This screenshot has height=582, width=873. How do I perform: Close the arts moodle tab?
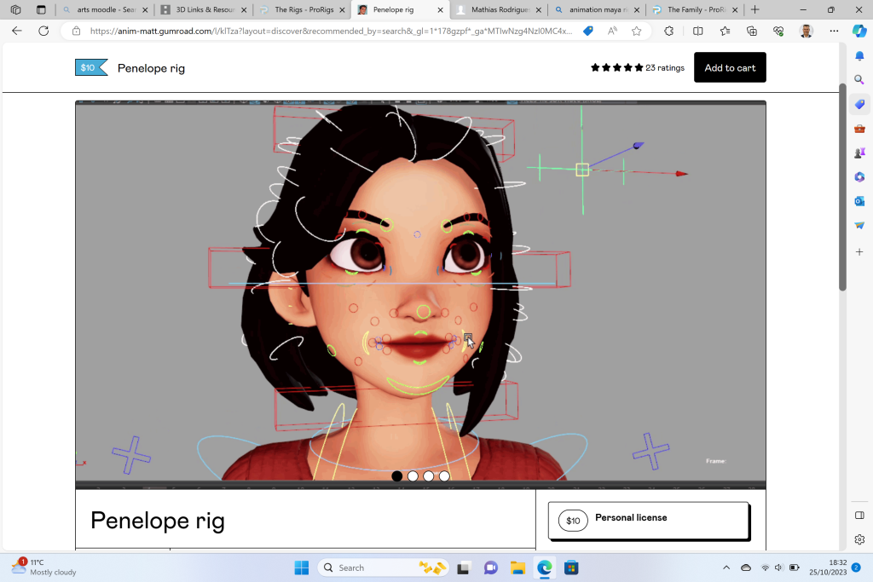tap(145, 9)
